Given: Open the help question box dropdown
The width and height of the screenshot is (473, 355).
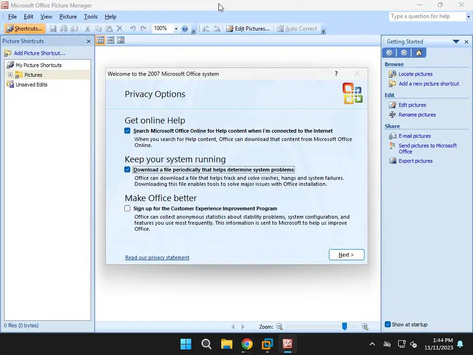Looking at the screenshot, I should tap(468, 17).
